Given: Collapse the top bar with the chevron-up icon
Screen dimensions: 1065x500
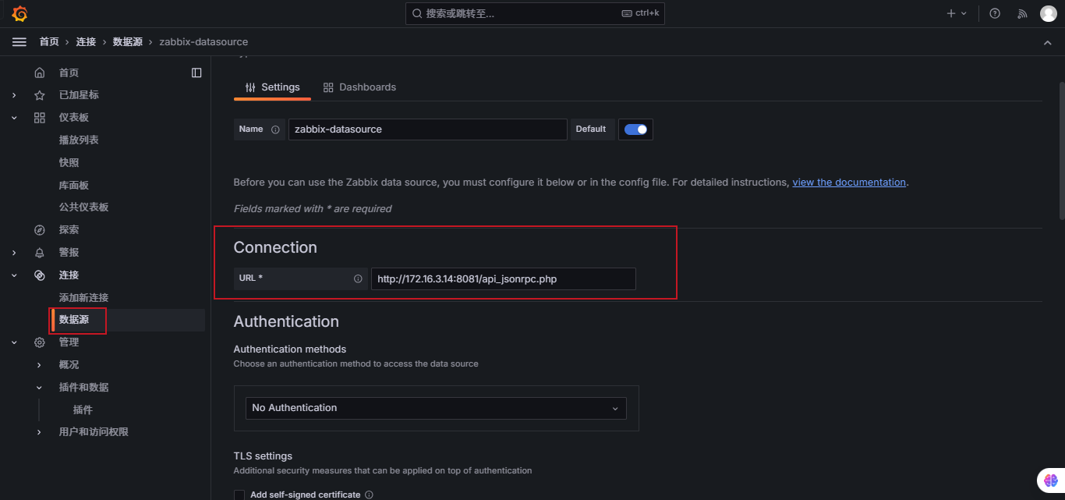Looking at the screenshot, I should pos(1048,42).
